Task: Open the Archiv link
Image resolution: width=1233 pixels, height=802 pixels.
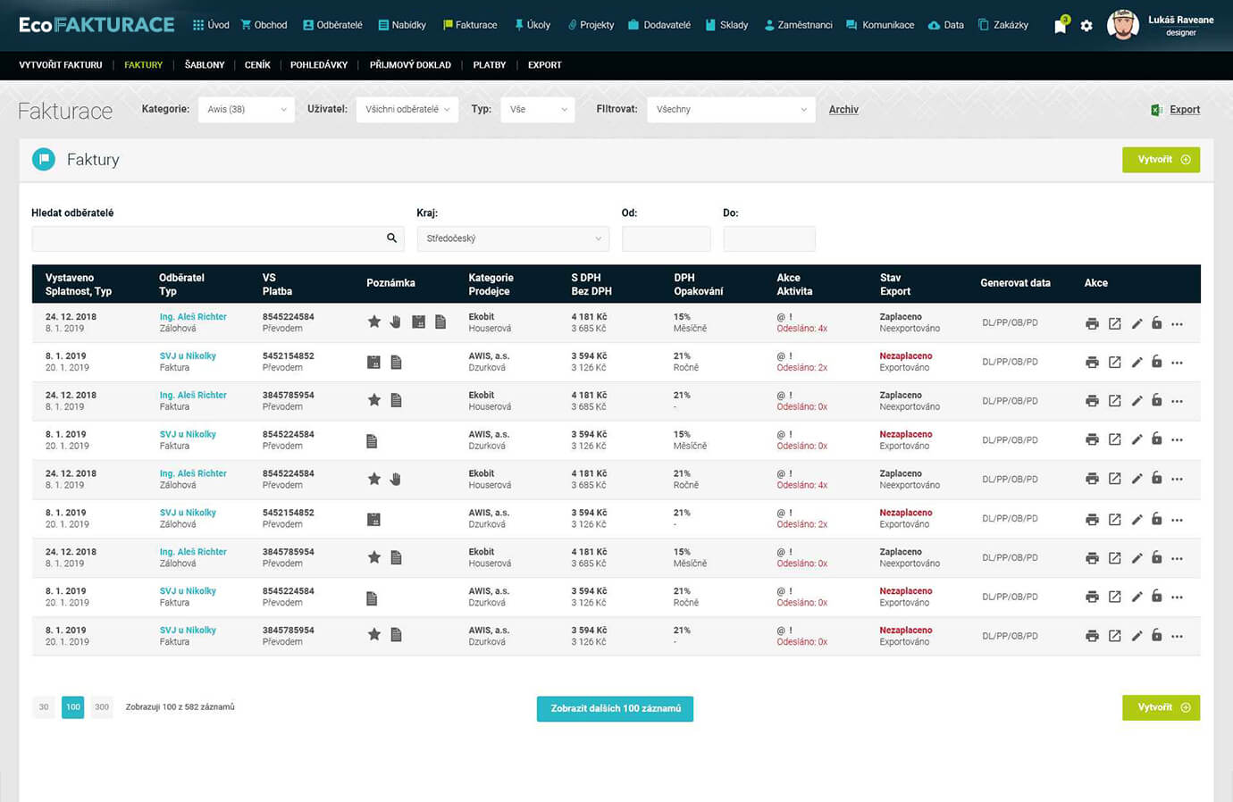Action: pos(843,110)
